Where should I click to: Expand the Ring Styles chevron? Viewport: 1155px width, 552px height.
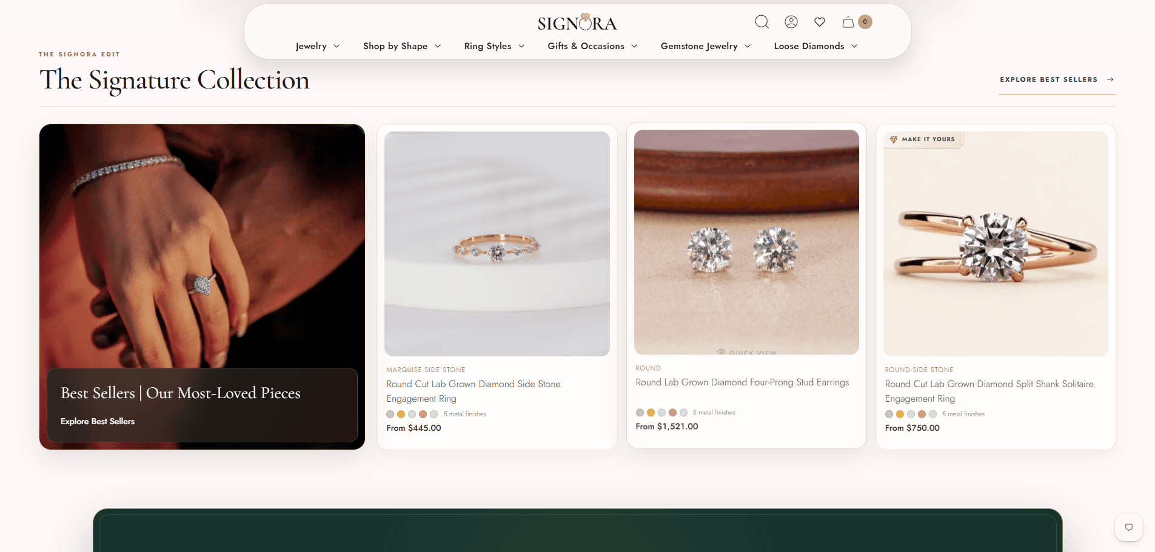(521, 46)
